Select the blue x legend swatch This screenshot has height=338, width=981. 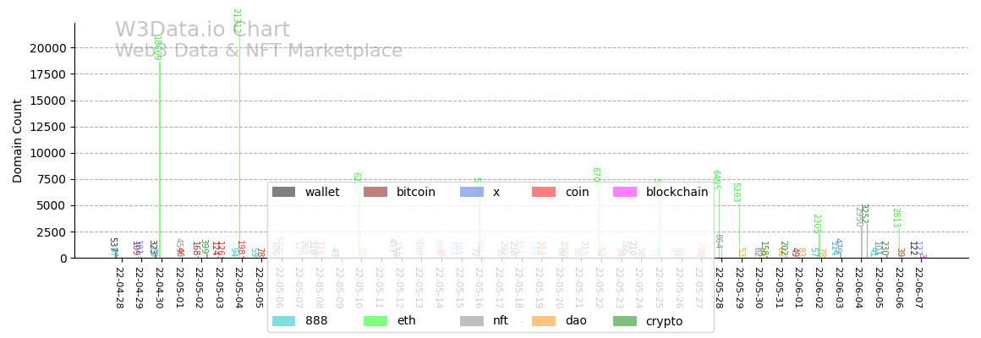pyautogui.click(x=472, y=192)
